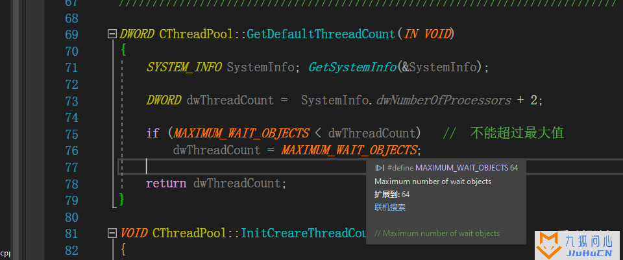Click the opening brace on line 70
The height and width of the screenshot is (260, 623).
point(123,51)
